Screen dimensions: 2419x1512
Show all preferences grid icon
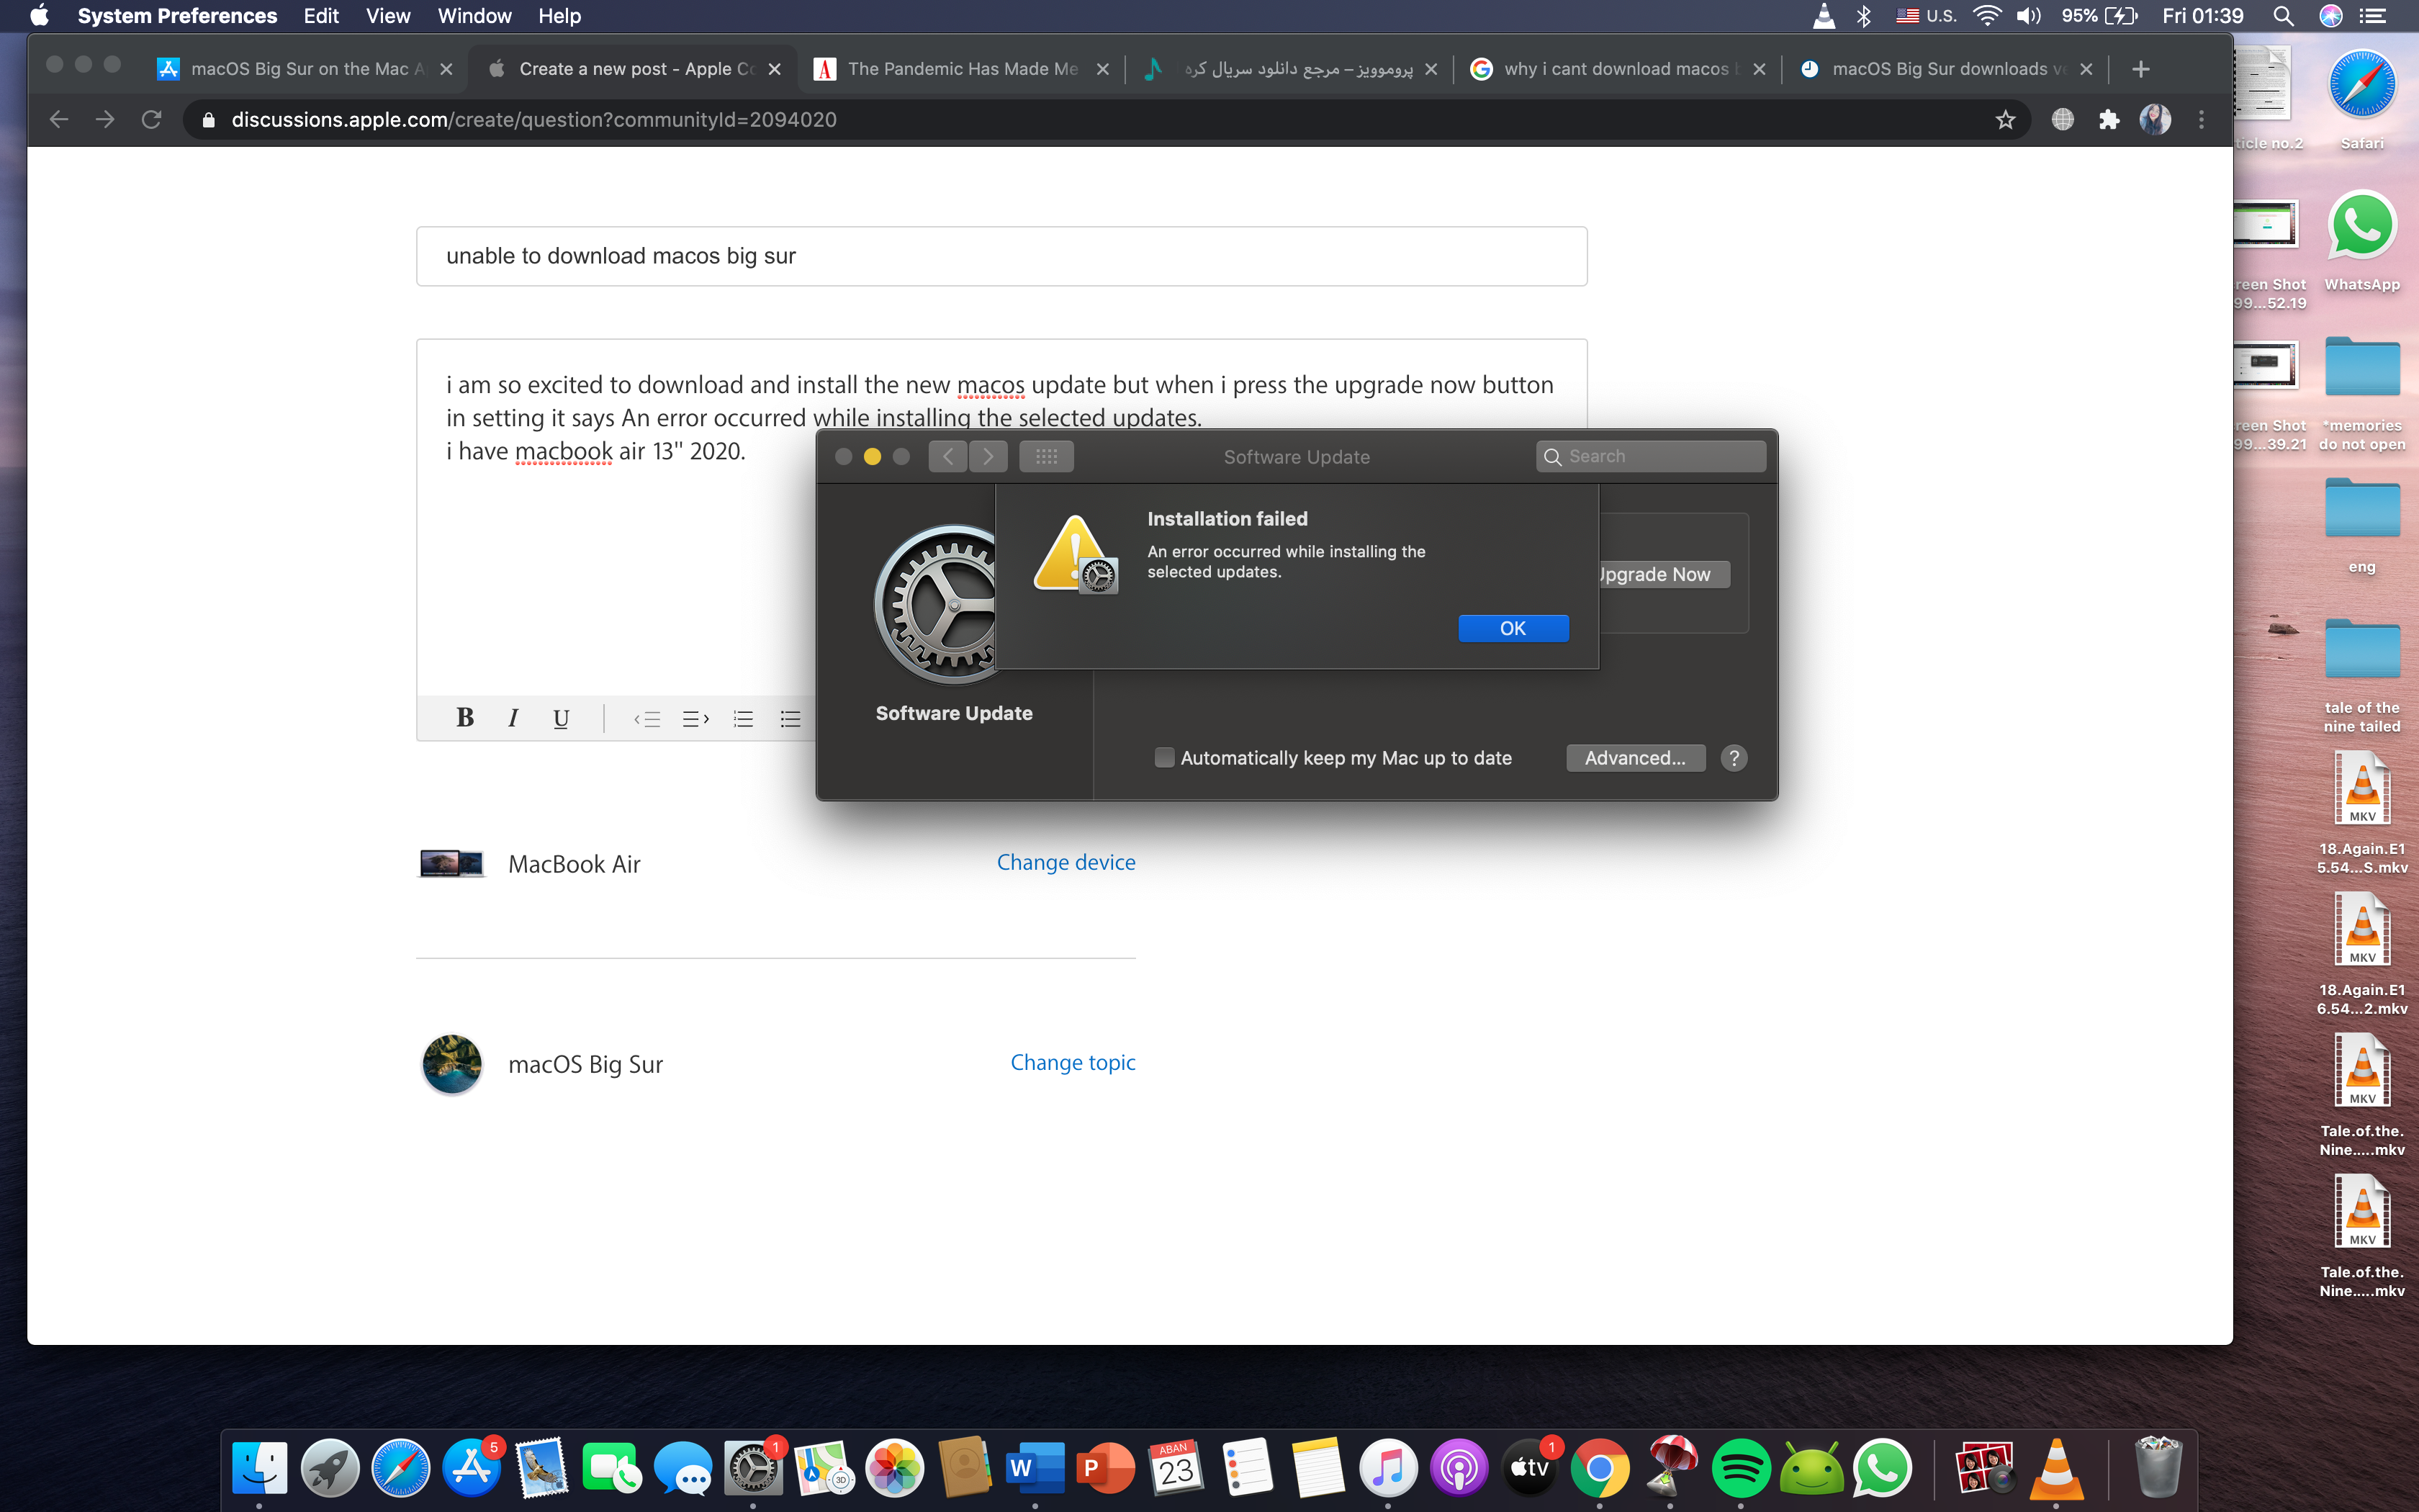(1045, 457)
